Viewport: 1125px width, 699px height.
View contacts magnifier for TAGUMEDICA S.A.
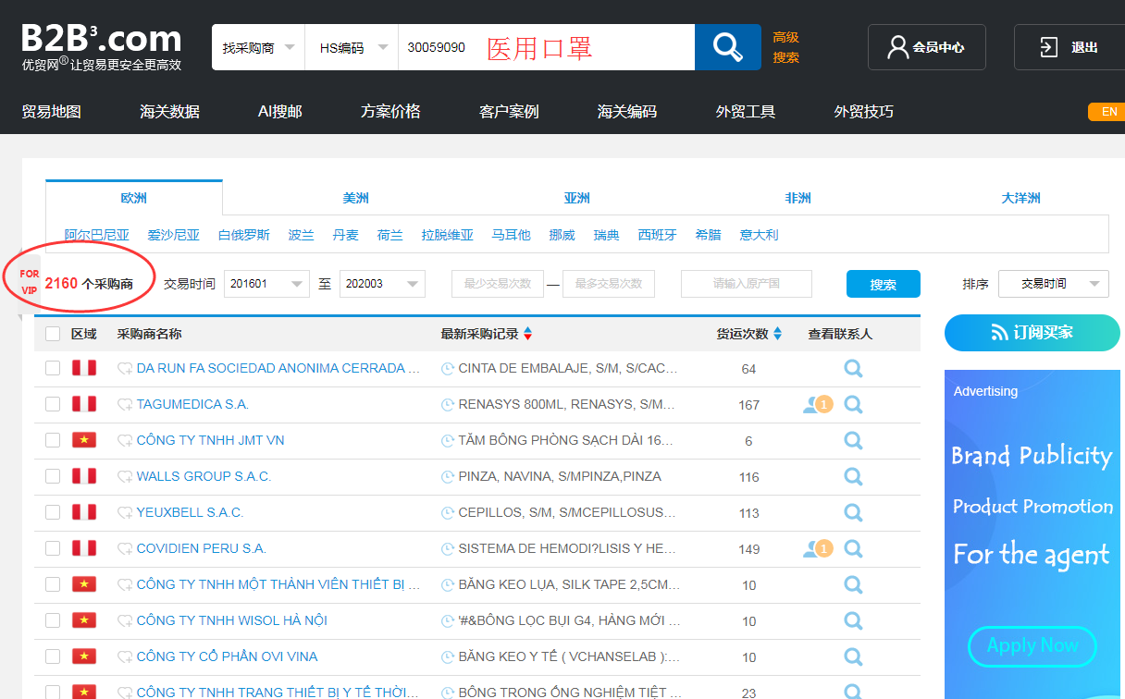(853, 404)
